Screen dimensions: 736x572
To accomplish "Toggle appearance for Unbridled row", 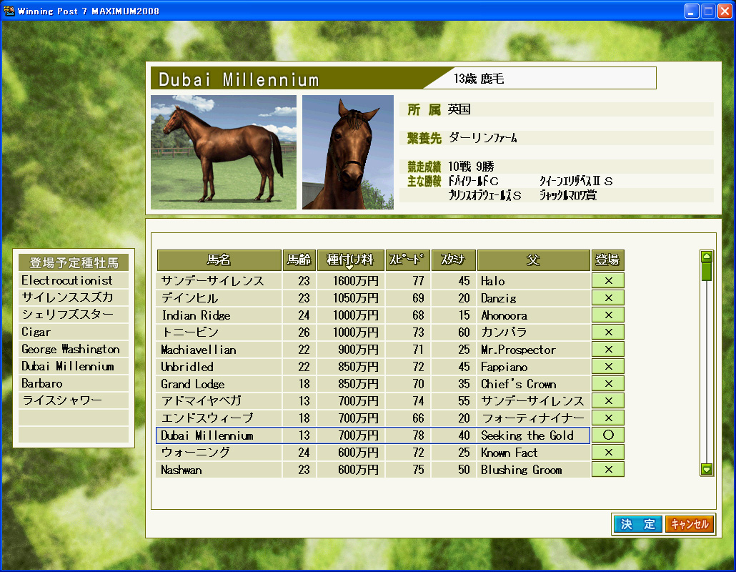I will (608, 366).
